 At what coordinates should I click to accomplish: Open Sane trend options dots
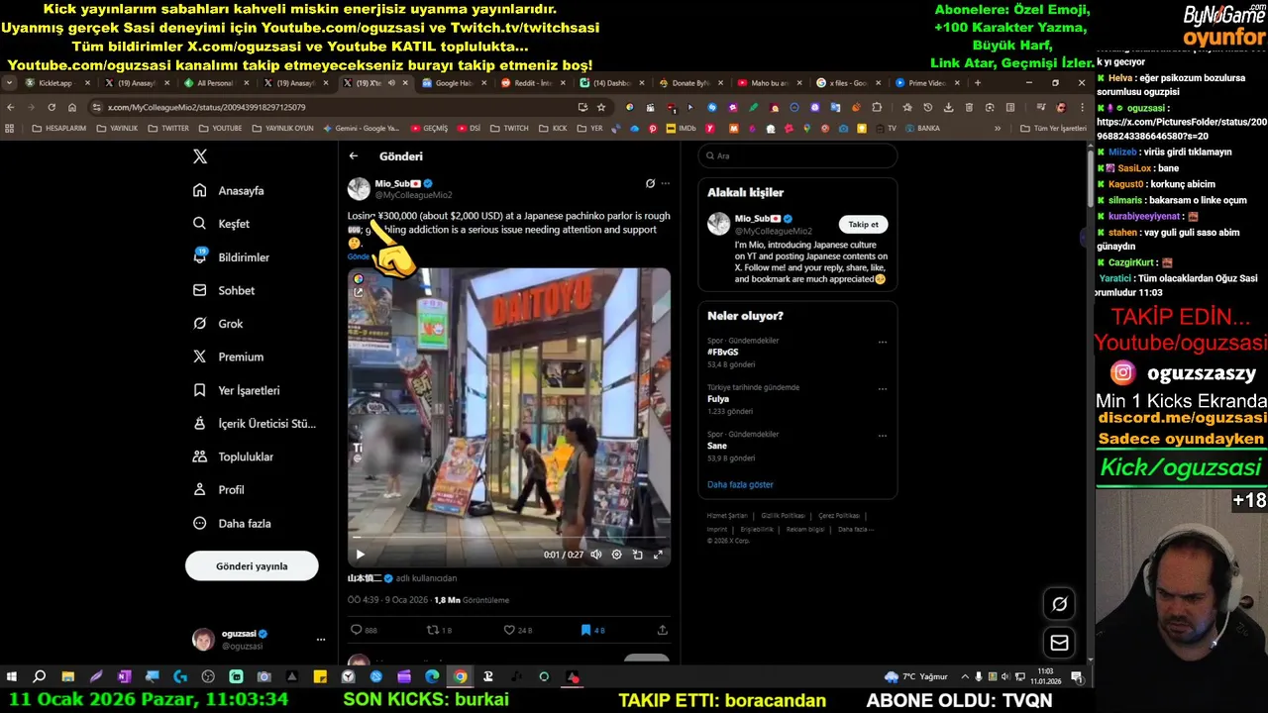tap(882, 436)
